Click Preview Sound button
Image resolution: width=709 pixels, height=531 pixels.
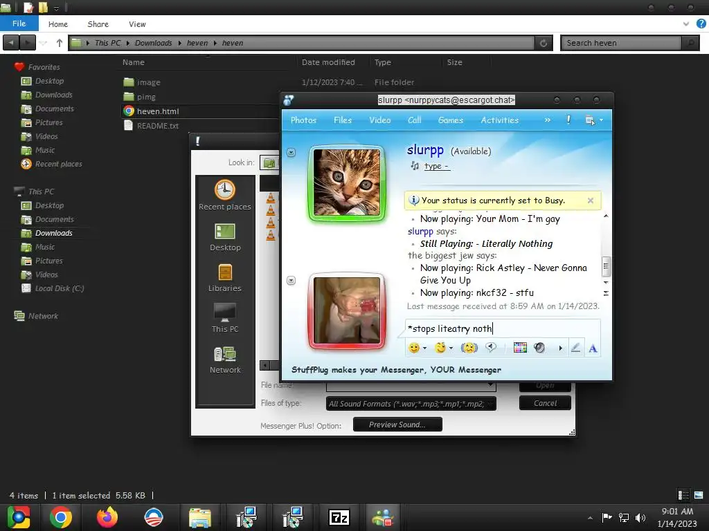pyautogui.click(x=397, y=425)
